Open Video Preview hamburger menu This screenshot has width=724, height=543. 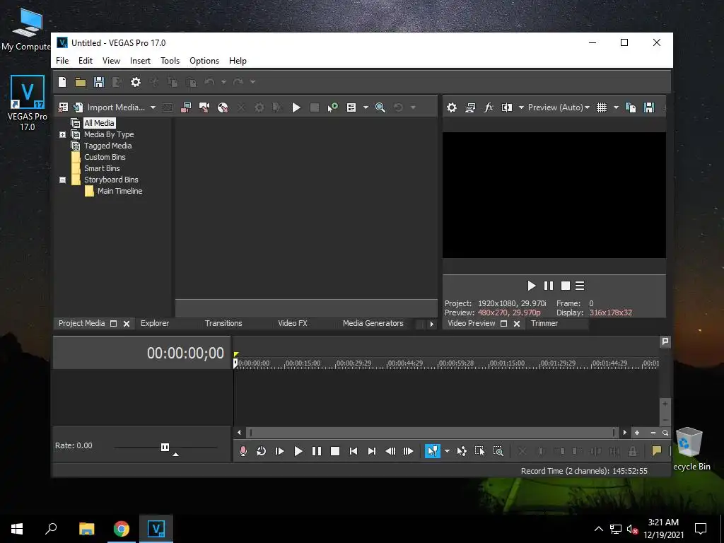[x=580, y=286]
